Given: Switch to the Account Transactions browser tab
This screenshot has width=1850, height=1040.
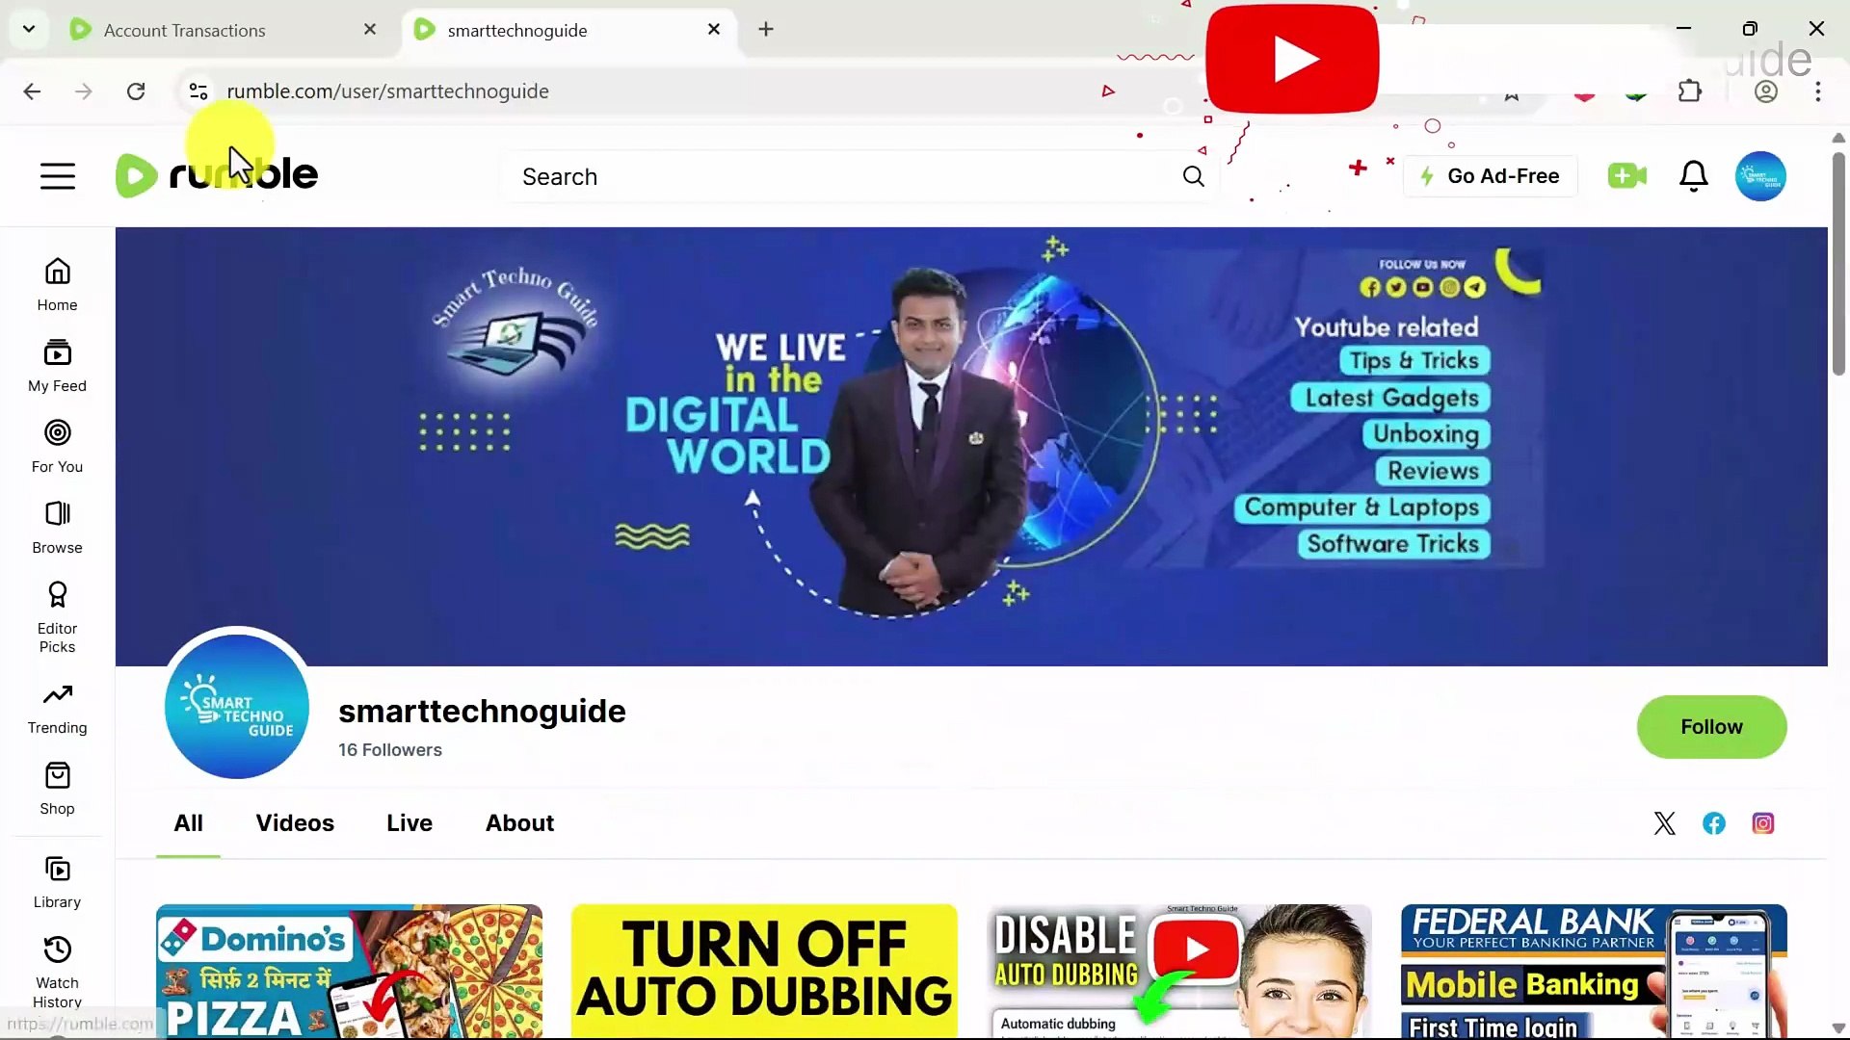Looking at the screenshot, I should (x=183, y=30).
